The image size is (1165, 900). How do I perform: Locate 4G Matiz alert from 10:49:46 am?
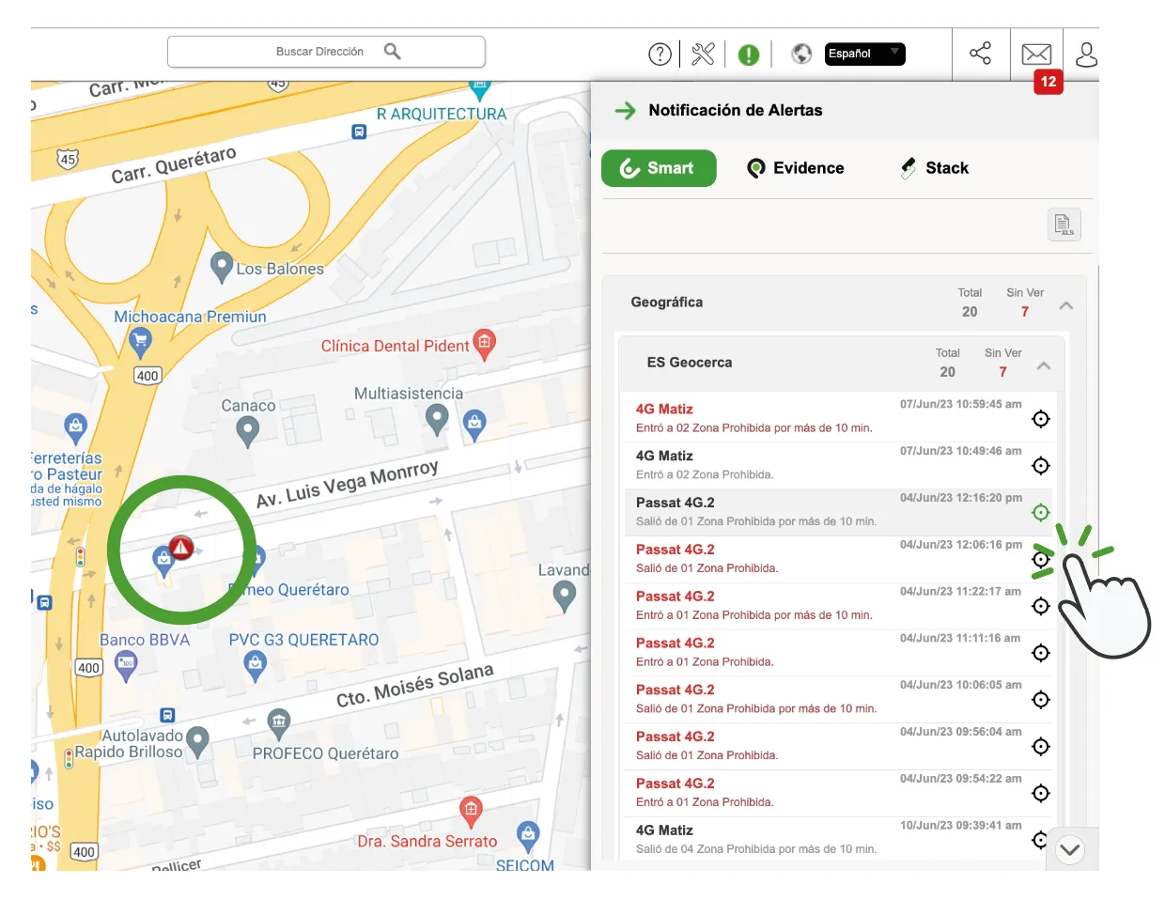(1040, 466)
